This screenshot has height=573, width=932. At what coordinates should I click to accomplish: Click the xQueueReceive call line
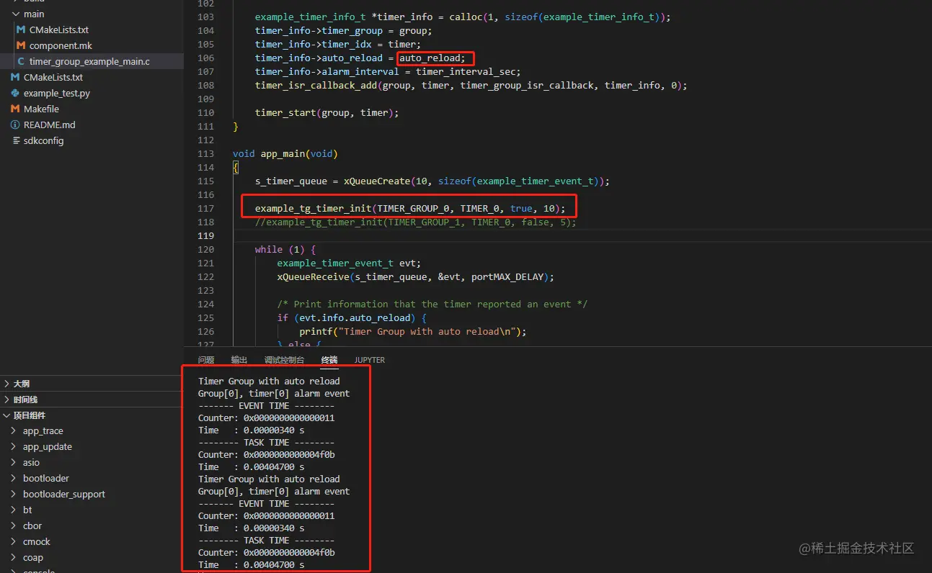point(416,277)
